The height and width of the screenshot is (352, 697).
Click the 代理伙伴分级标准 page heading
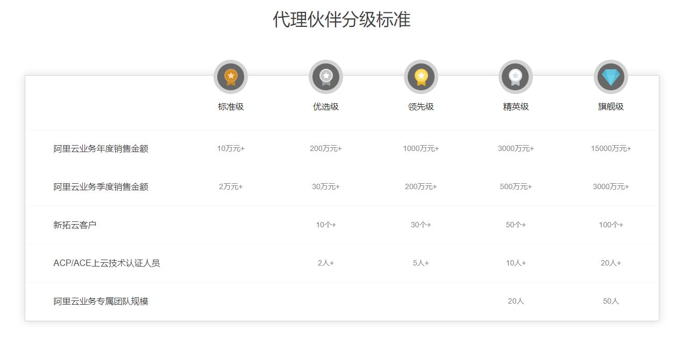342,19
